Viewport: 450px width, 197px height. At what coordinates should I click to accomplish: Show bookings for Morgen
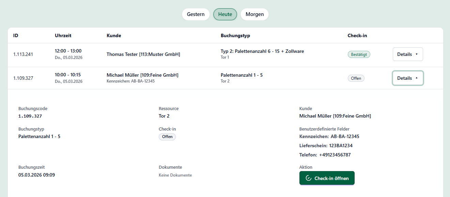point(254,14)
